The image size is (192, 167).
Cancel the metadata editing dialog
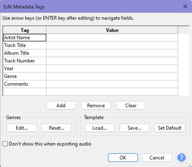157,157
